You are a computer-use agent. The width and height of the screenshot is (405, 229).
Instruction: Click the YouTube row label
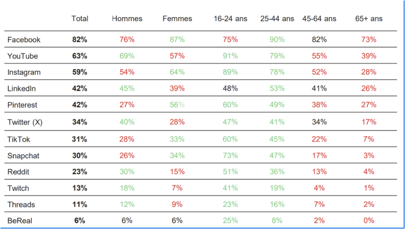[23, 56]
